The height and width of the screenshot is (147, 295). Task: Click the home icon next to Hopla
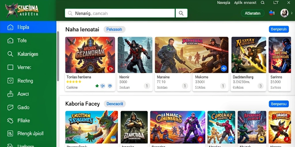tap(10, 27)
